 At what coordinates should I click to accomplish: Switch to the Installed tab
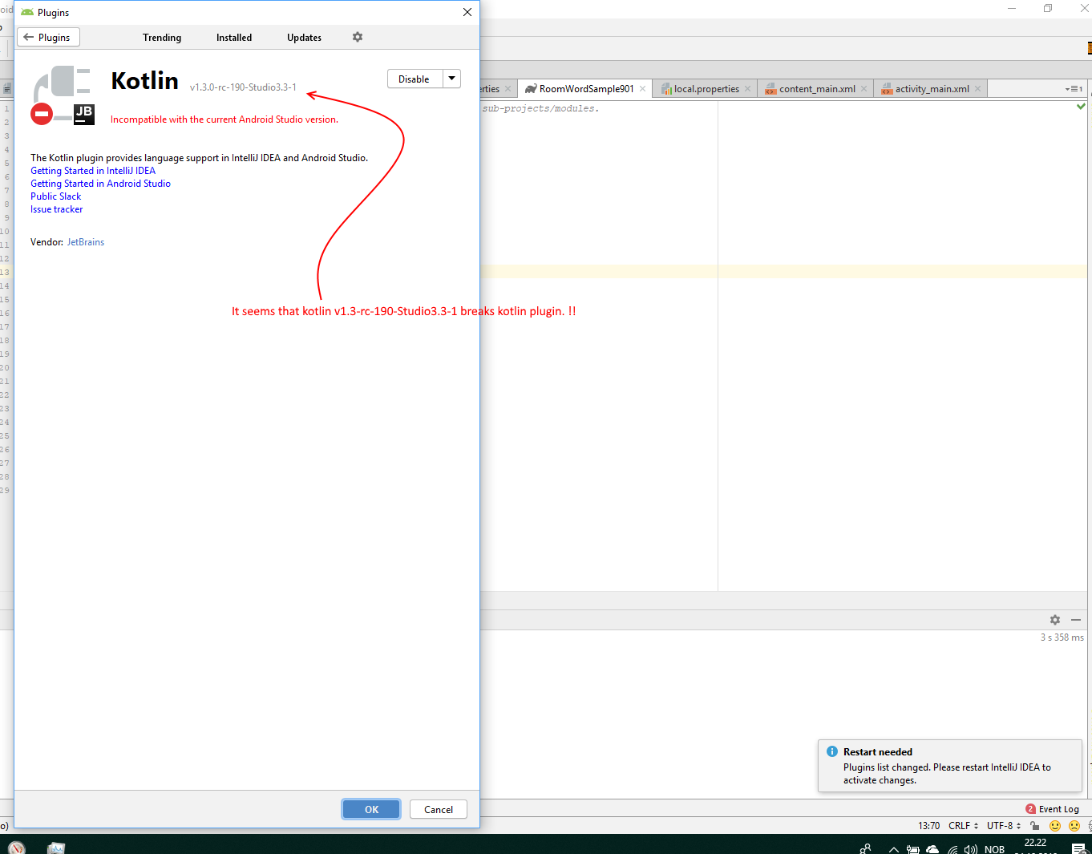[234, 38]
